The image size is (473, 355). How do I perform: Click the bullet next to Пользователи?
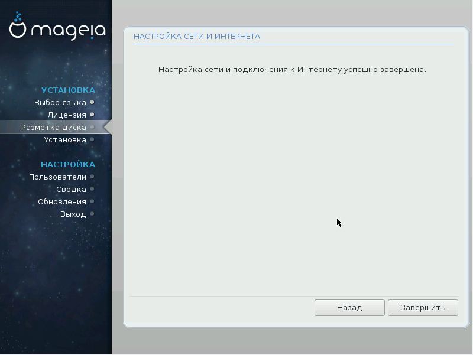coord(92,177)
